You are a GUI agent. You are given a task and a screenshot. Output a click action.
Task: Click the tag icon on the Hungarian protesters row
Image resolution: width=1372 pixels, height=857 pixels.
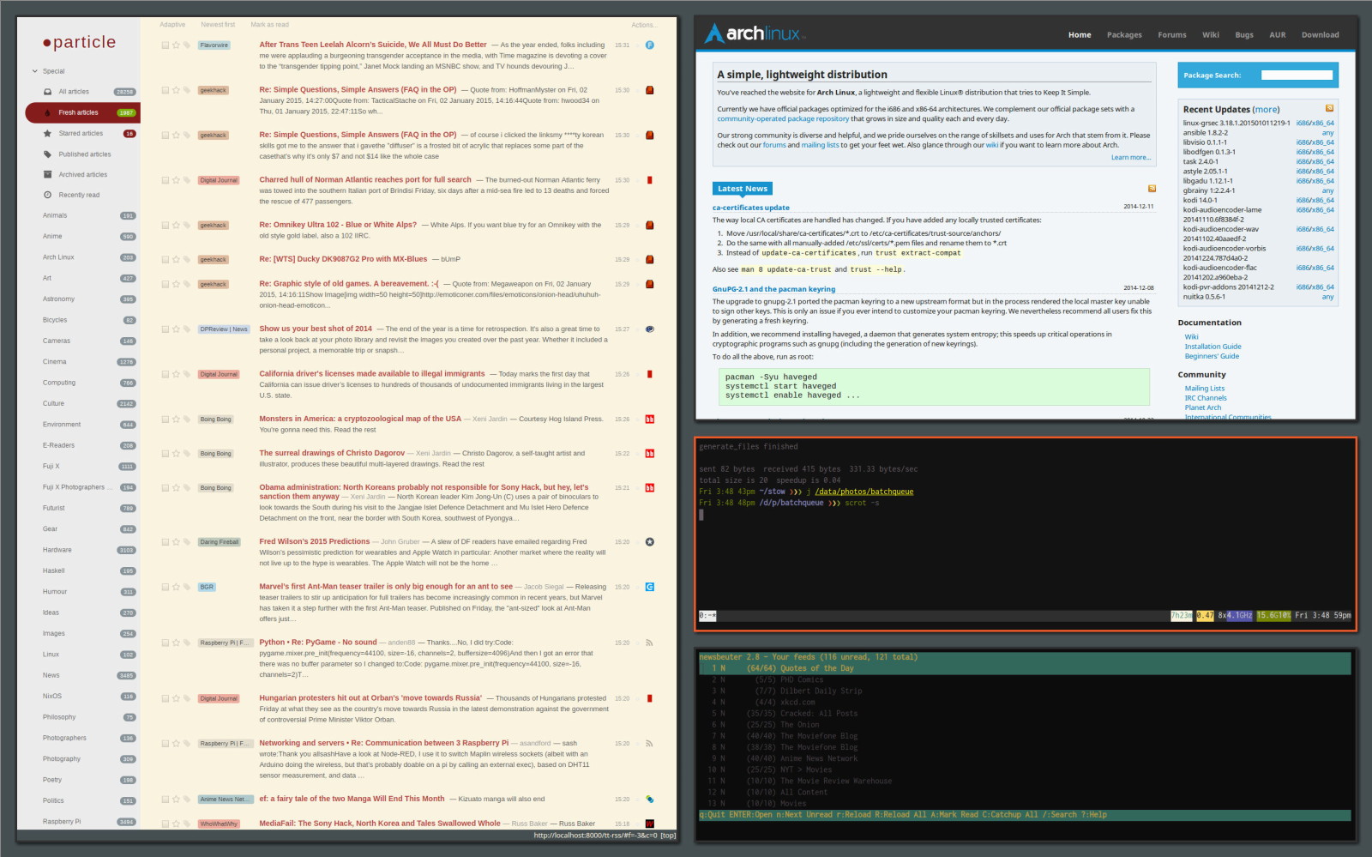(186, 699)
